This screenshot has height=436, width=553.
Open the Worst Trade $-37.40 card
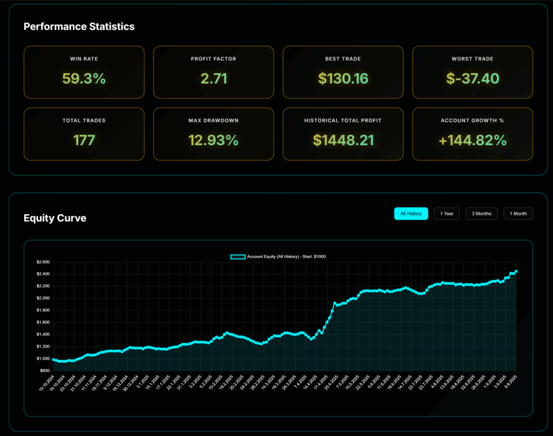click(x=473, y=72)
